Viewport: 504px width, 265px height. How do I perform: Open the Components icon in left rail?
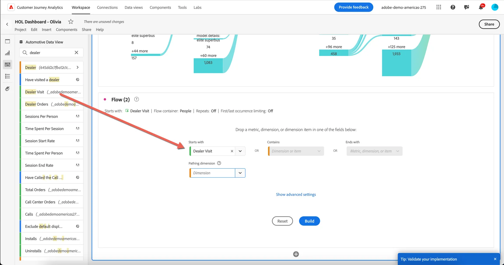pyautogui.click(x=8, y=65)
